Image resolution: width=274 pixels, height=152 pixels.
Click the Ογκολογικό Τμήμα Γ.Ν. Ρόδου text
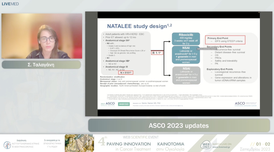53,145
